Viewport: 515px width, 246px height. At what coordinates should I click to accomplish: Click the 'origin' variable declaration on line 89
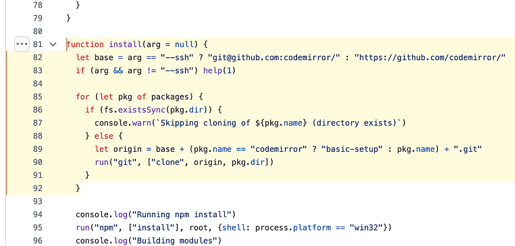click(x=128, y=149)
